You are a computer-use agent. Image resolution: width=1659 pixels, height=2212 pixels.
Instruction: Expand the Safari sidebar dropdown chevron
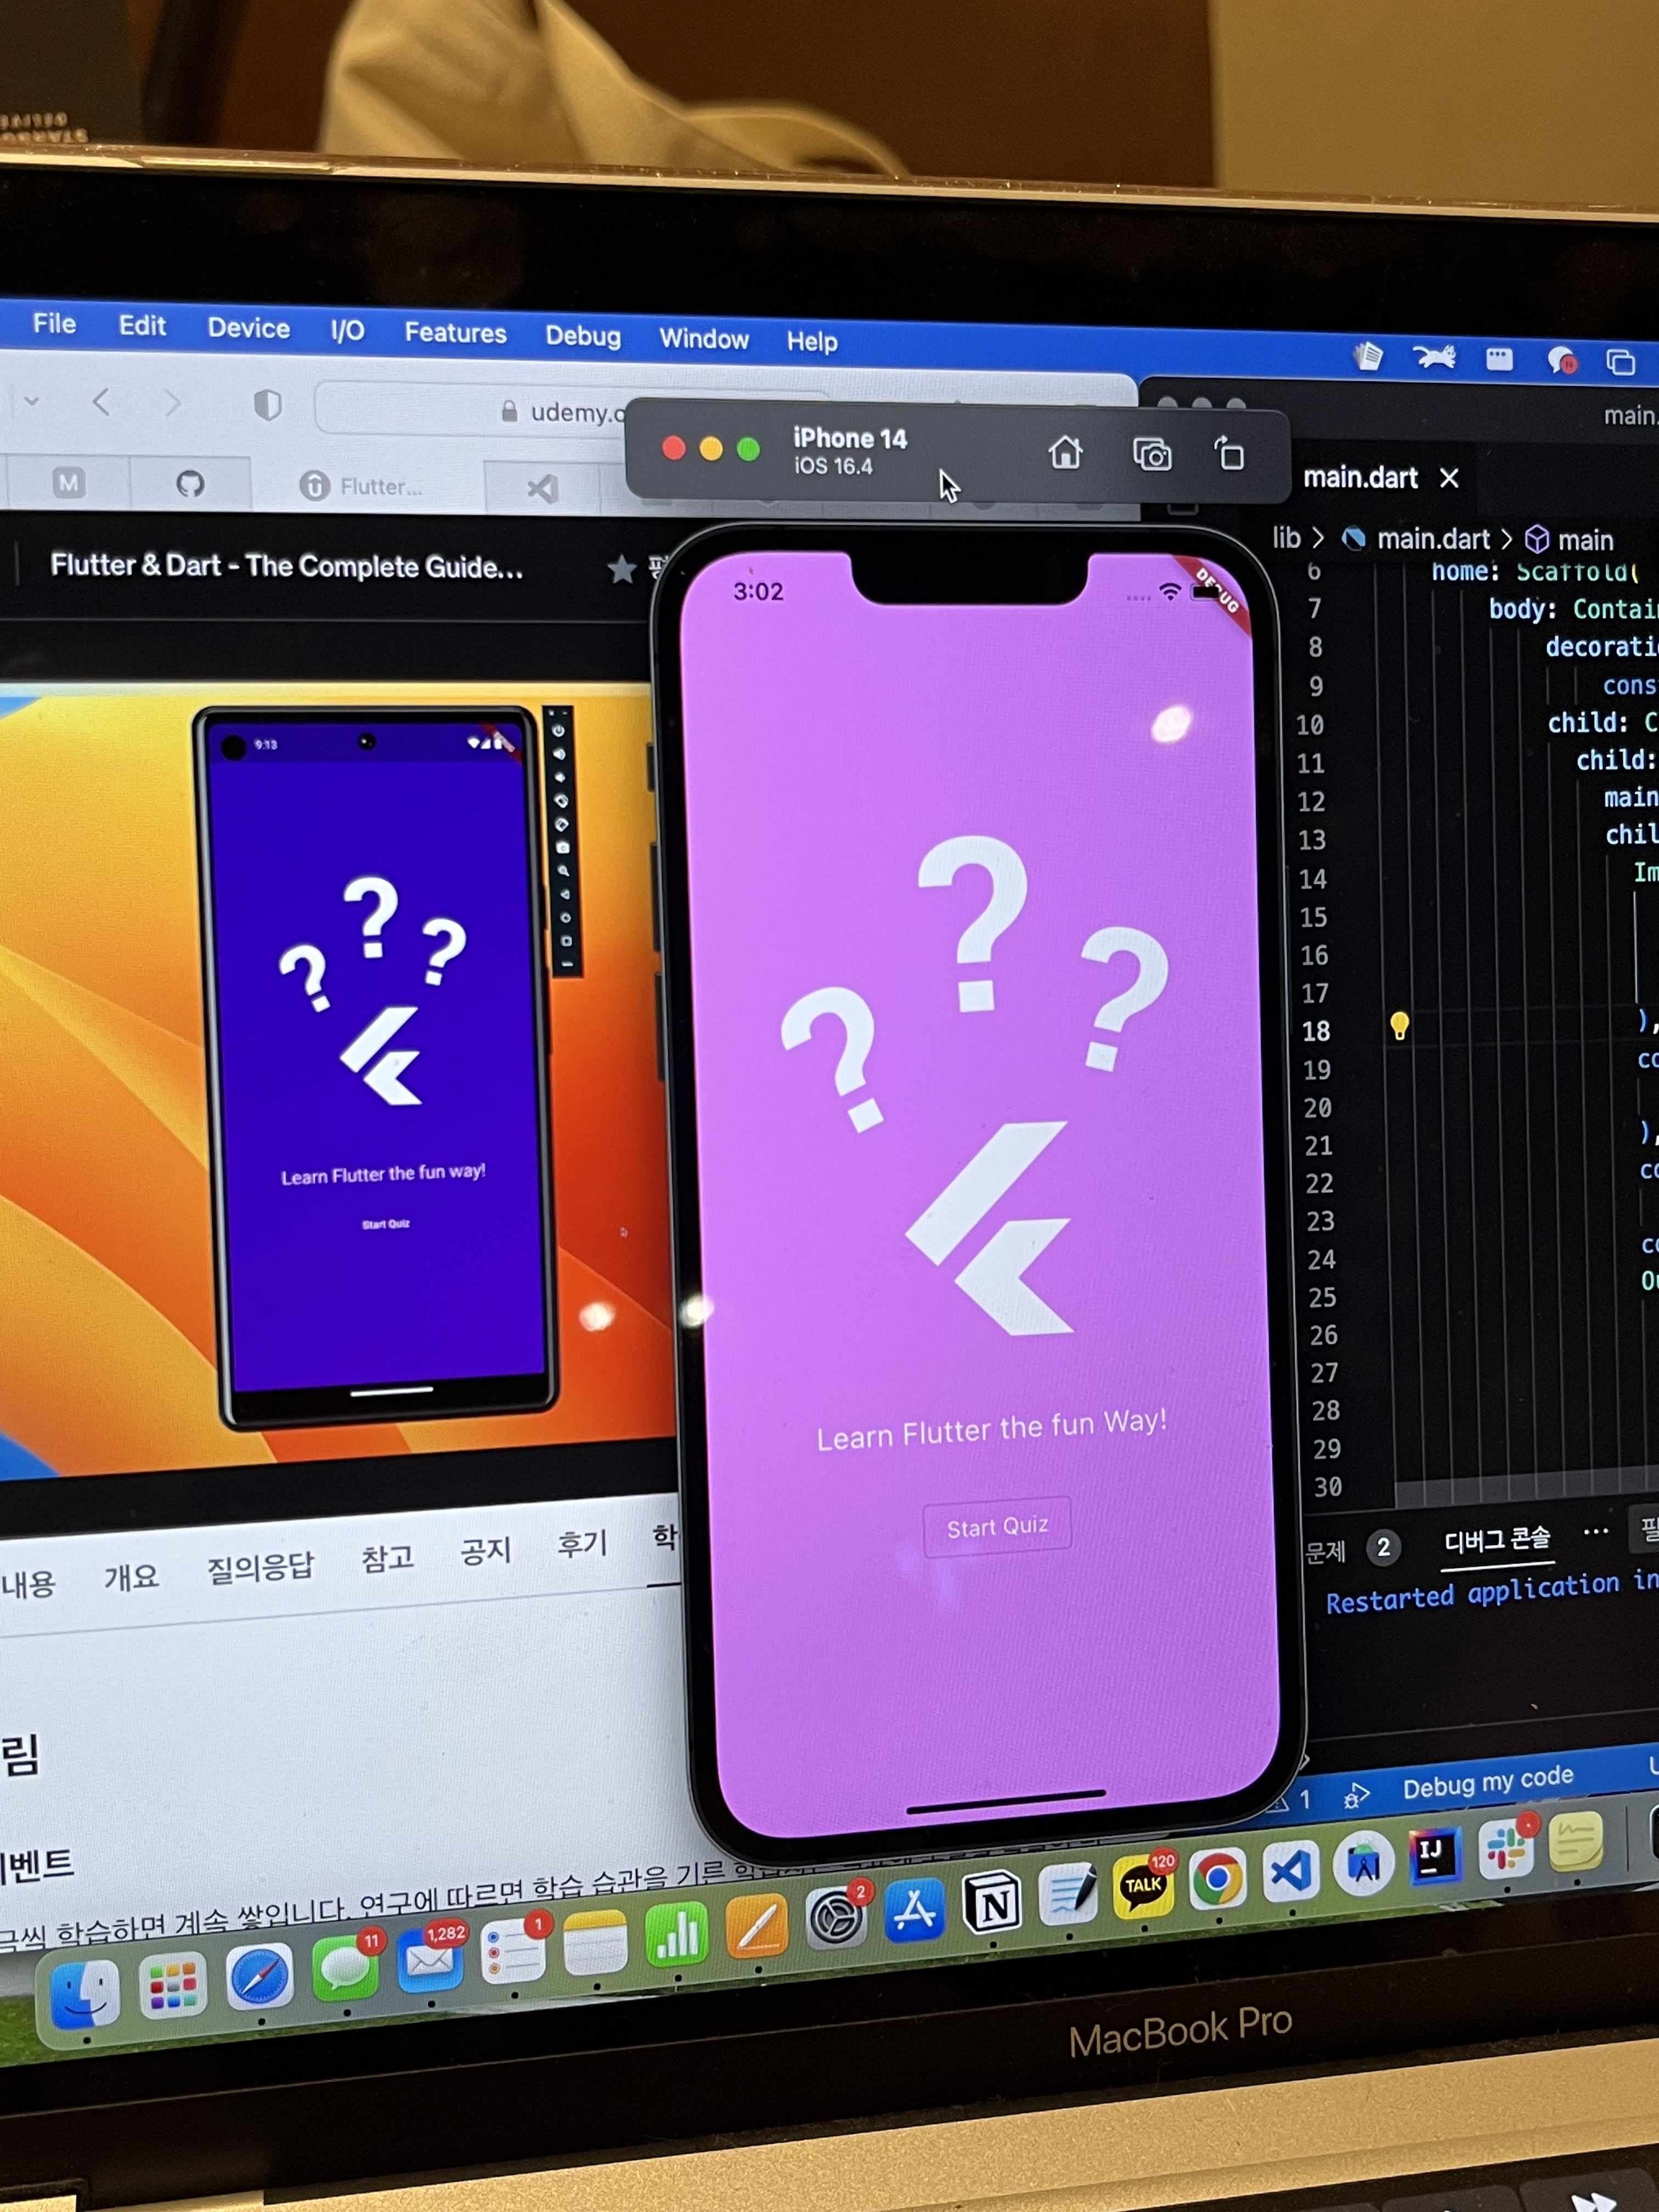[x=32, y=401]
